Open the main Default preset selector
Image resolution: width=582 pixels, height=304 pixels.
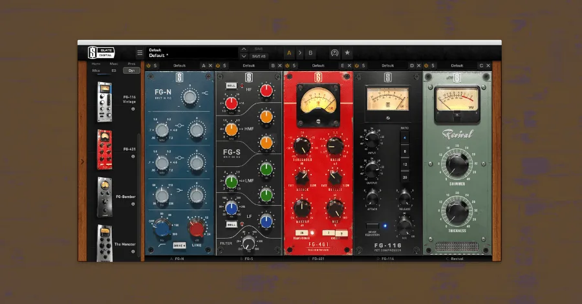pos(192,52)
